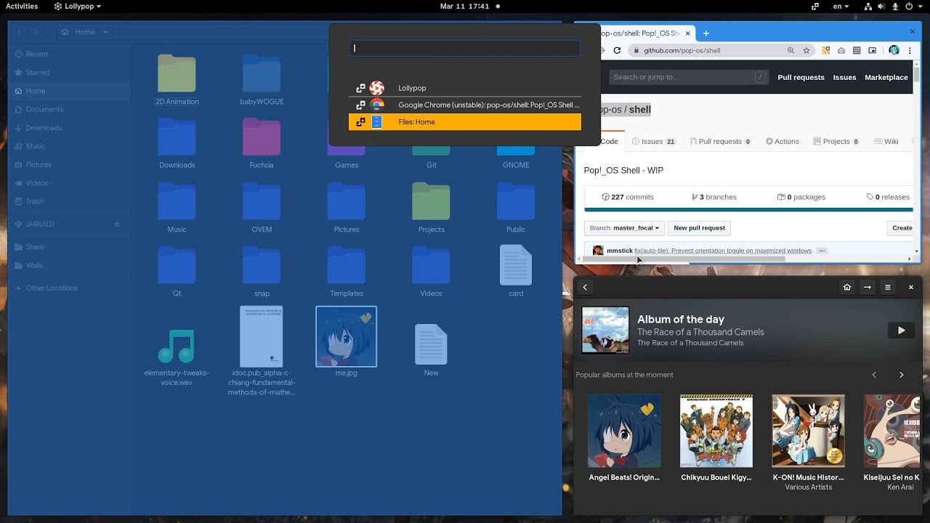930x523 pixels.
Task: Click the New pull request button
Action: click(x=699, y=228)
